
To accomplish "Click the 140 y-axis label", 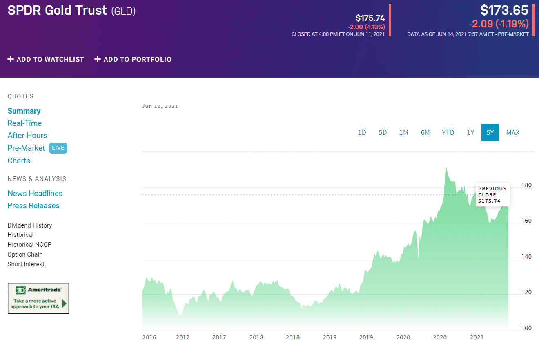I will [x=527, y=257].
